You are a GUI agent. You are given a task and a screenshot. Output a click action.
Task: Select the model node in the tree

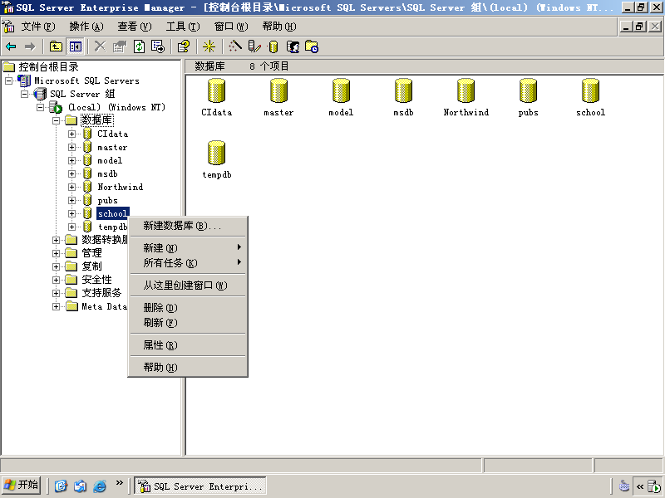coord(110,160)
